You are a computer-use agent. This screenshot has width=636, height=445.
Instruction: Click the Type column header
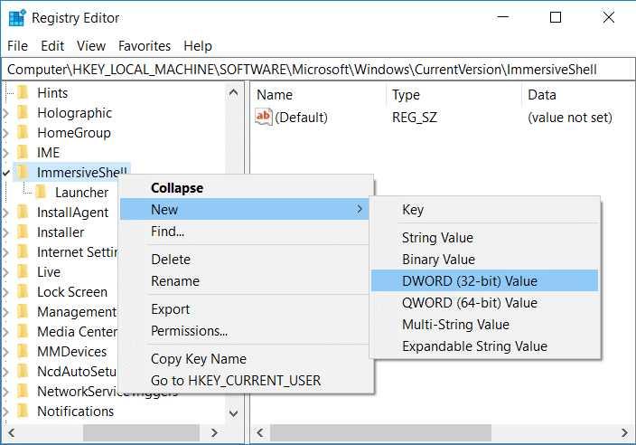406,95
